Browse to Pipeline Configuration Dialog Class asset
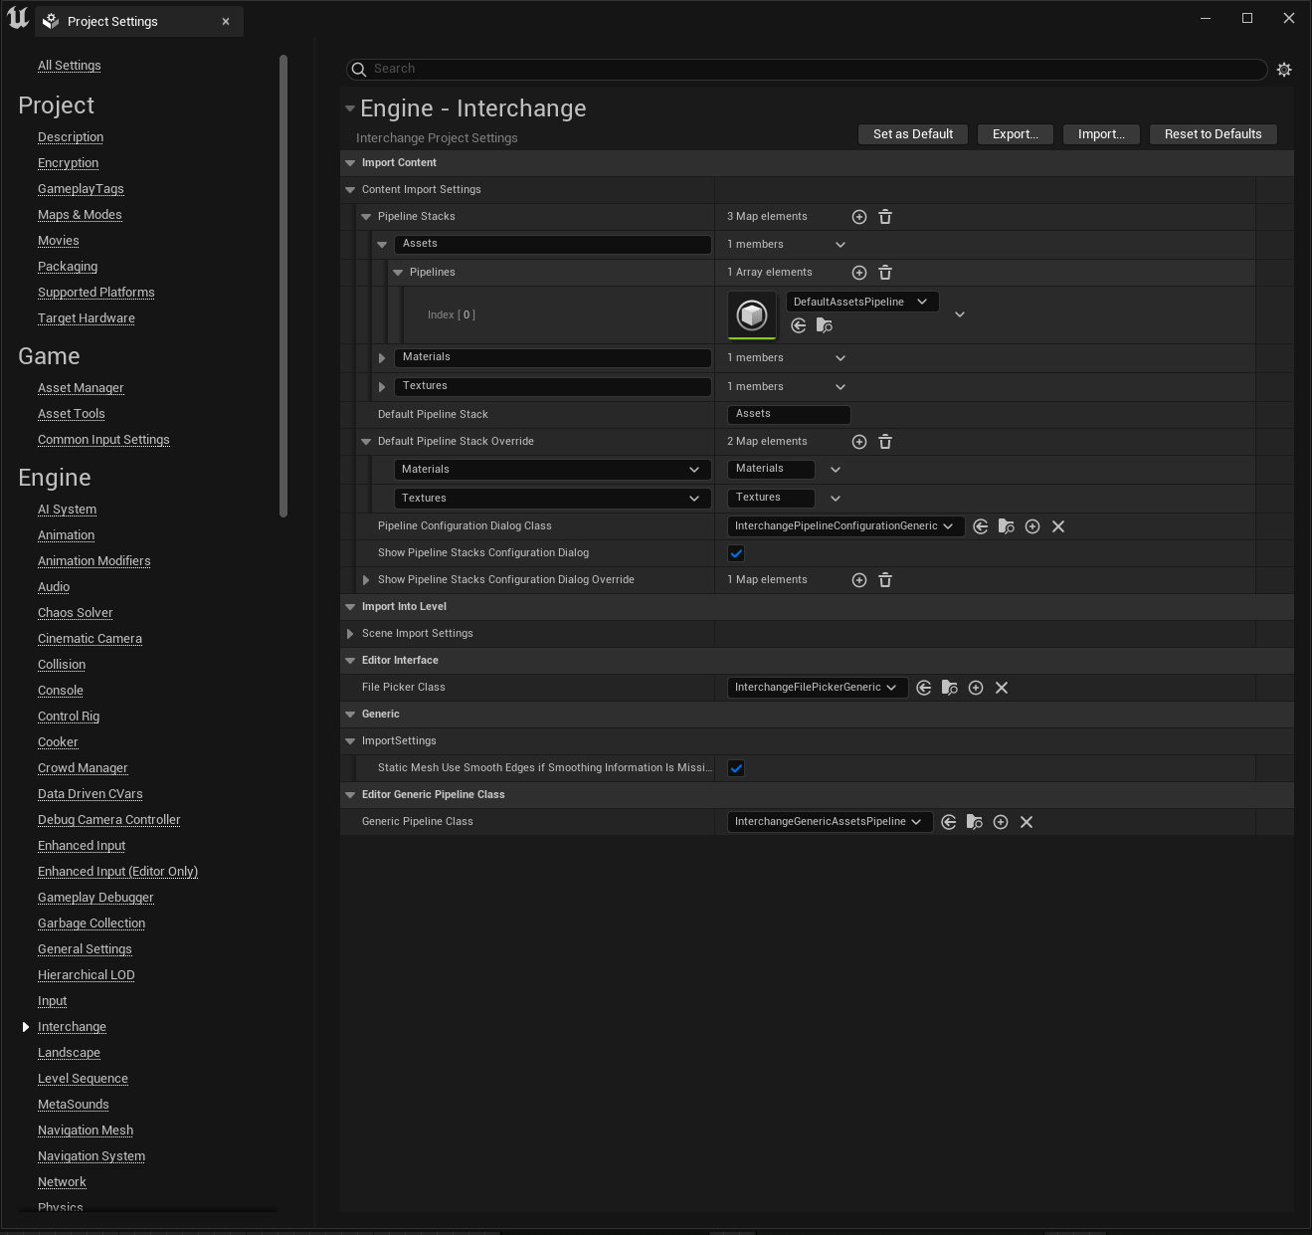 click(x=1007, y=526)
